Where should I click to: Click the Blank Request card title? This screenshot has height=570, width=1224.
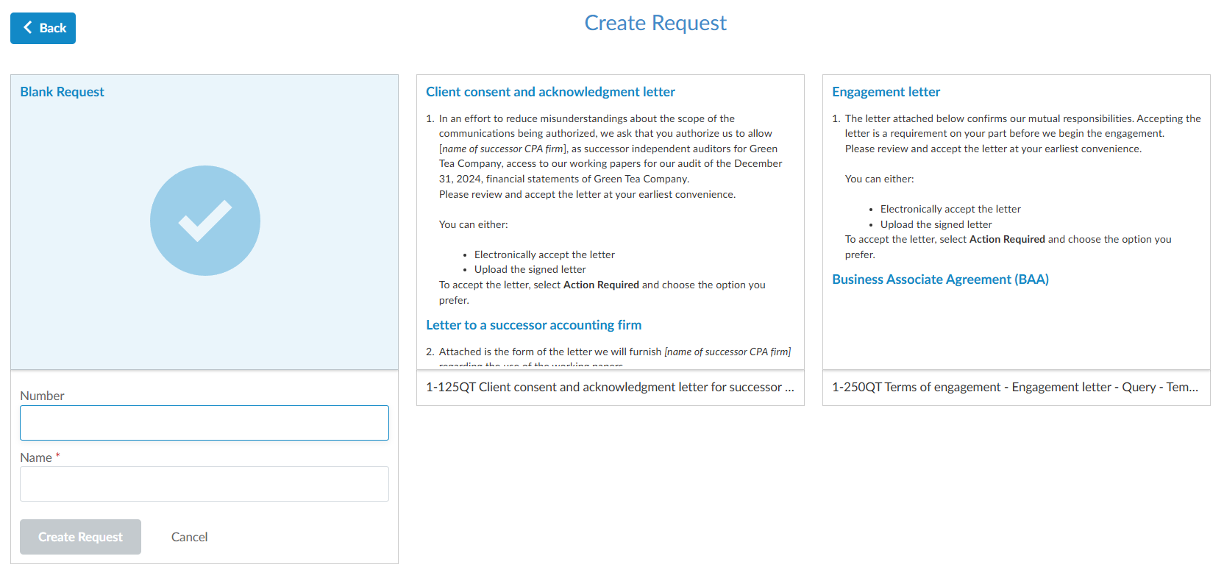[63, 92]
